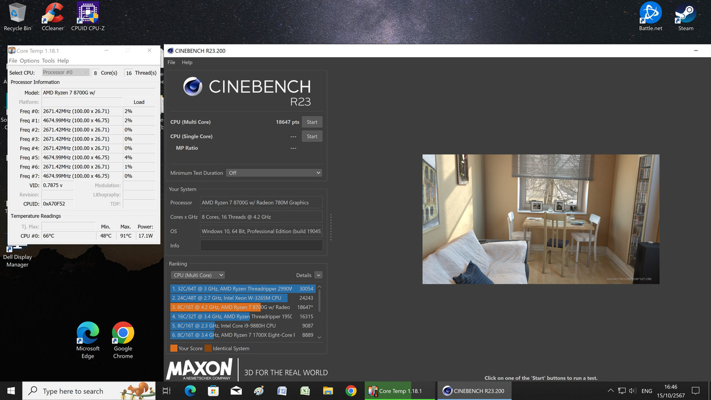Click the ranking list scroll-down arrow
The image size is (711, 400).
tap(319, 337)
